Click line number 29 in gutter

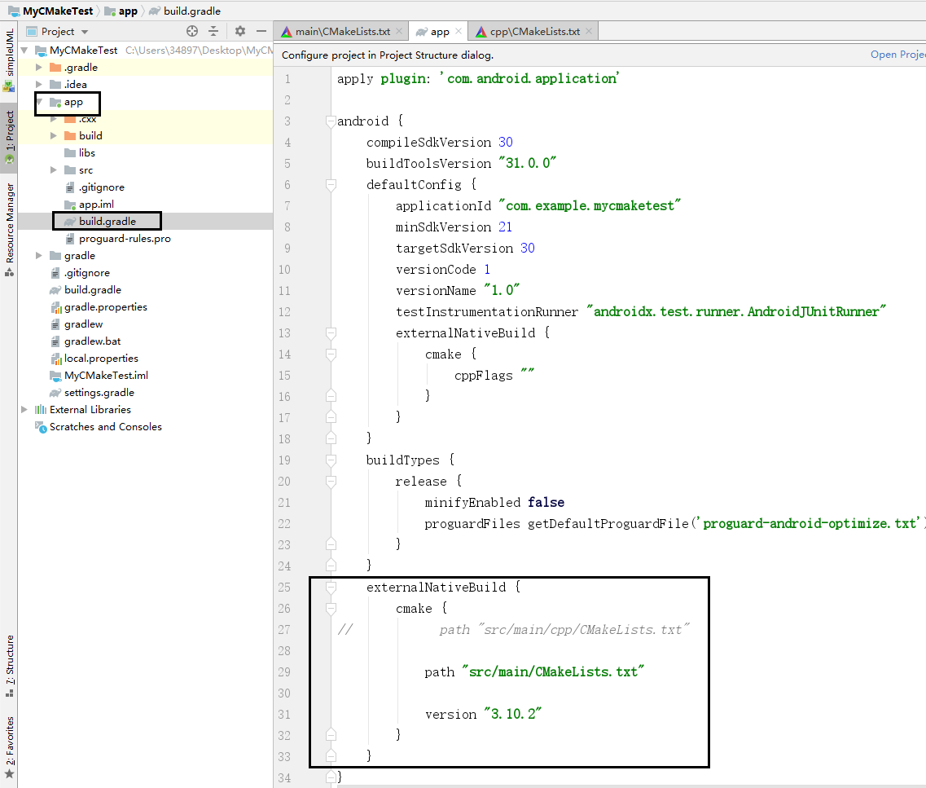pyautogui.click(x=284, y=672)
